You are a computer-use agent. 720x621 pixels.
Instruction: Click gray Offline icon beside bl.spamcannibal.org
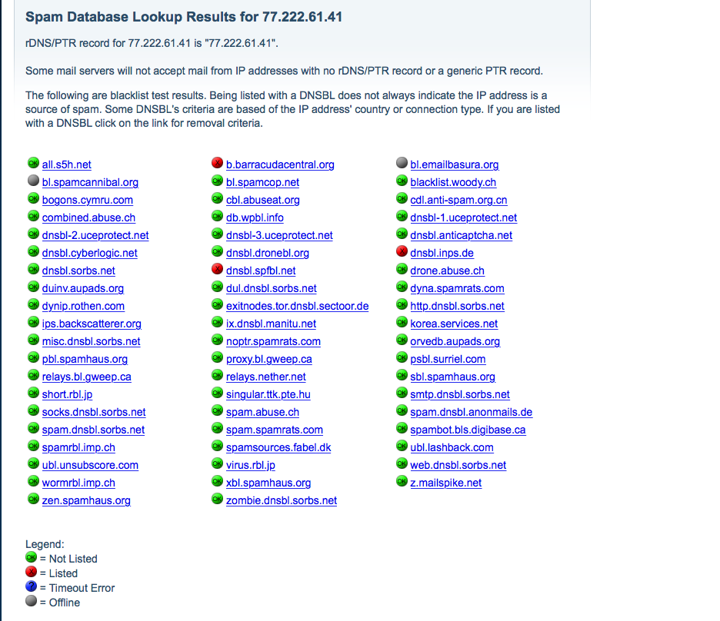pyautogui.click(x=33, y=181)
